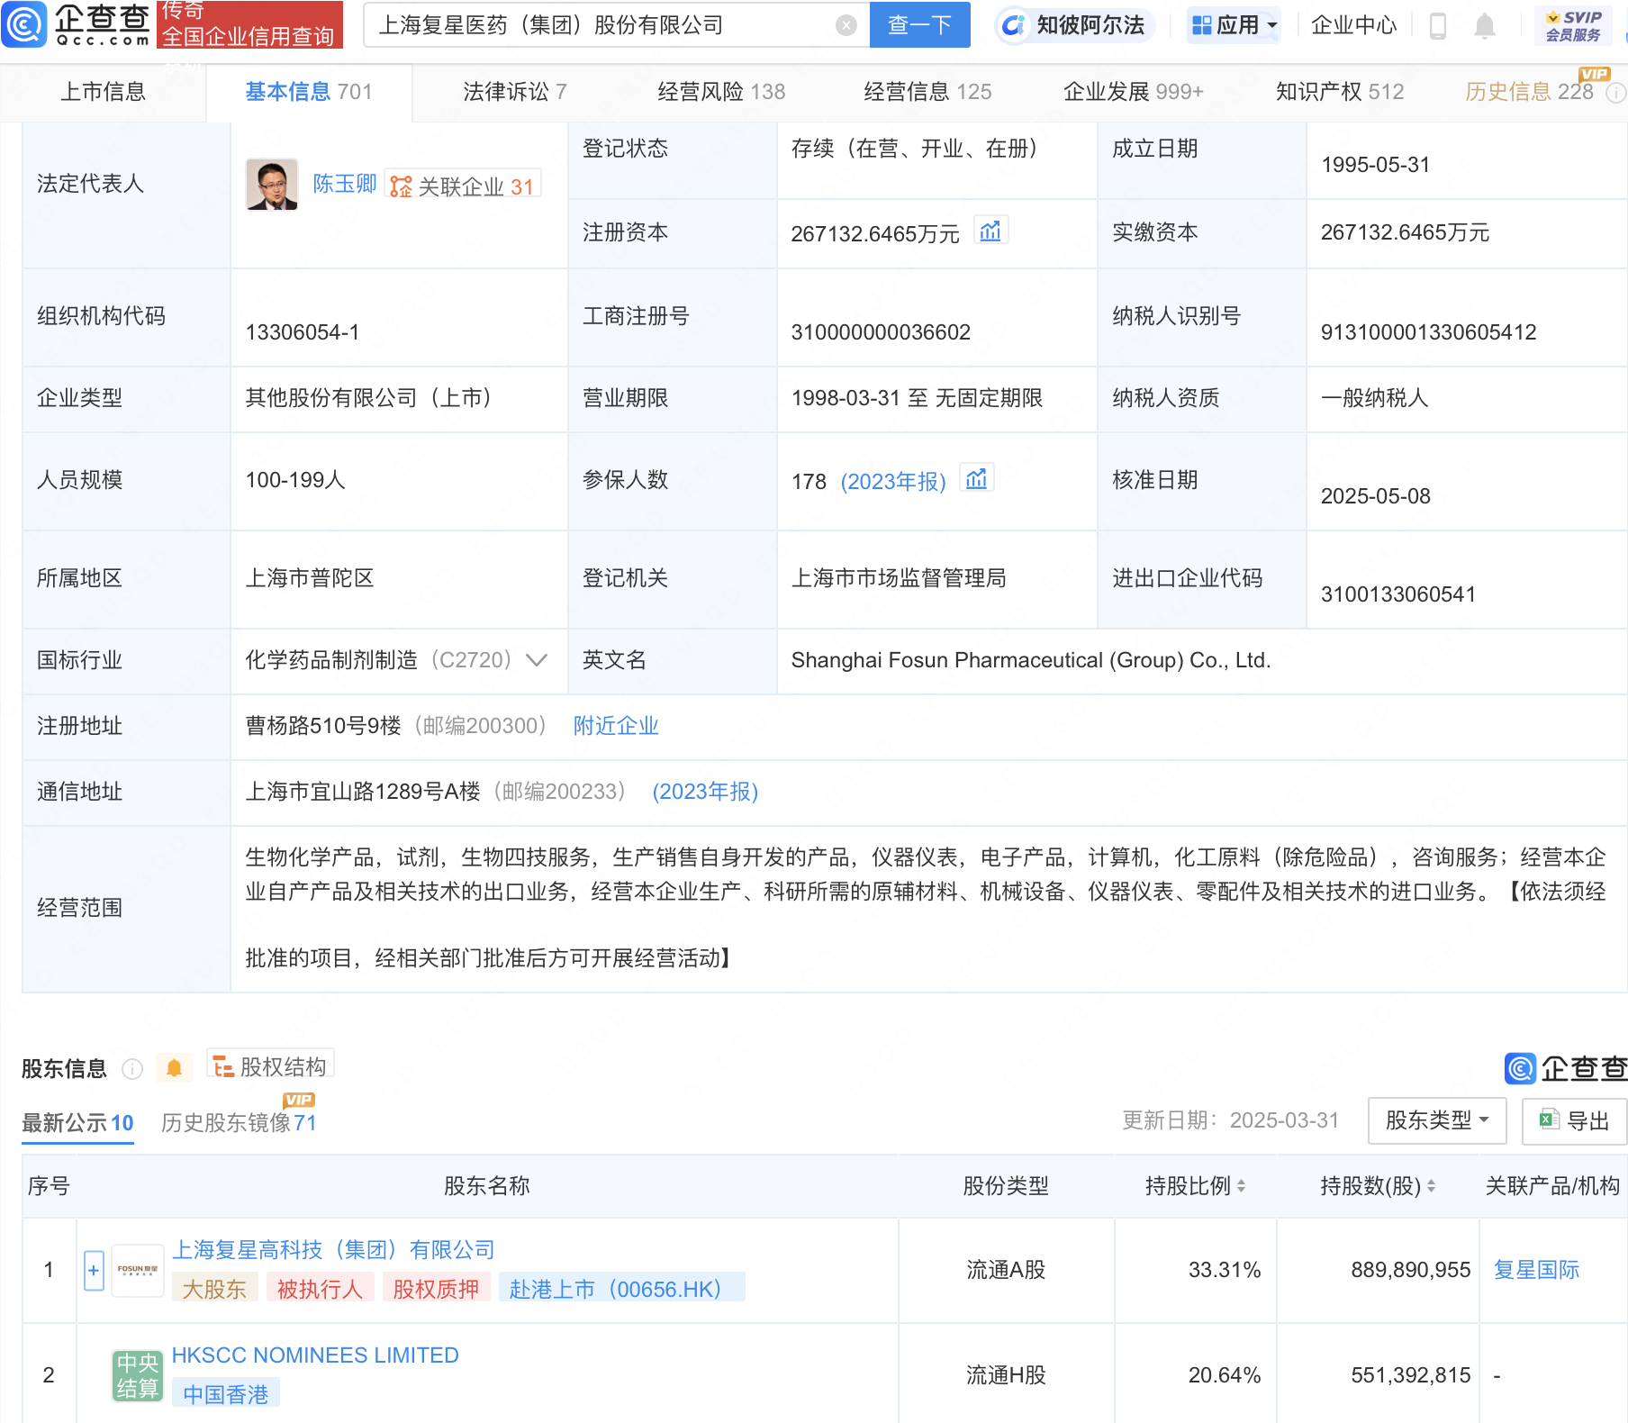Open 法律诉讼 7 tab
This screenshot has width=1628, height=1423.
pyautogui.click(x=515, y=92)
